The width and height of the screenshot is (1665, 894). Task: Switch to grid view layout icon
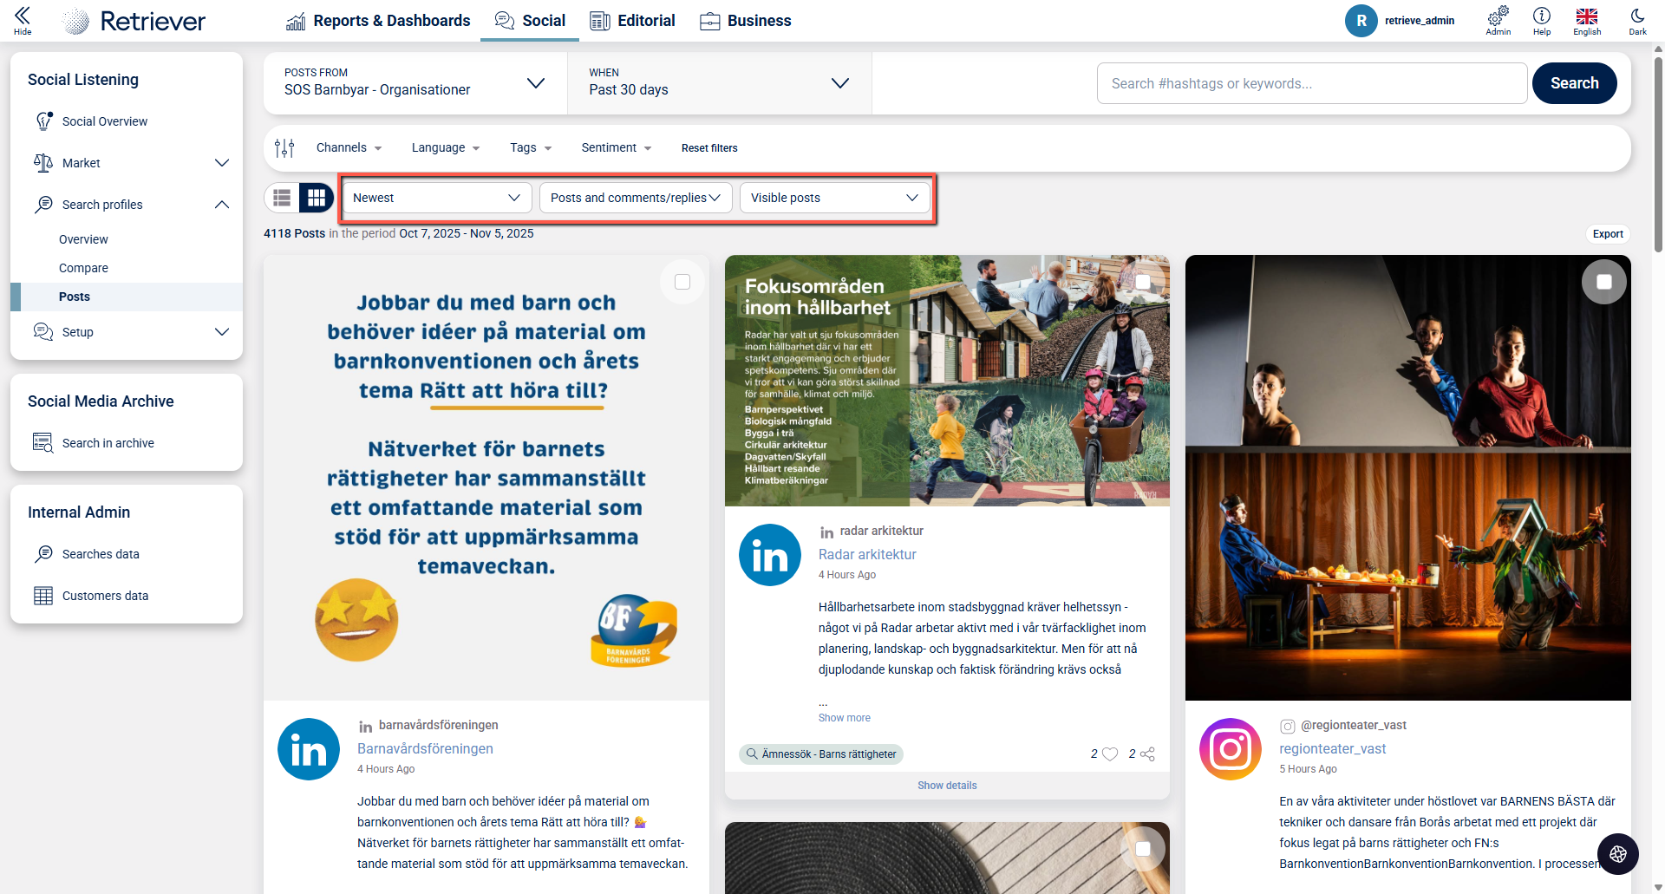click(x=317, y=198)
